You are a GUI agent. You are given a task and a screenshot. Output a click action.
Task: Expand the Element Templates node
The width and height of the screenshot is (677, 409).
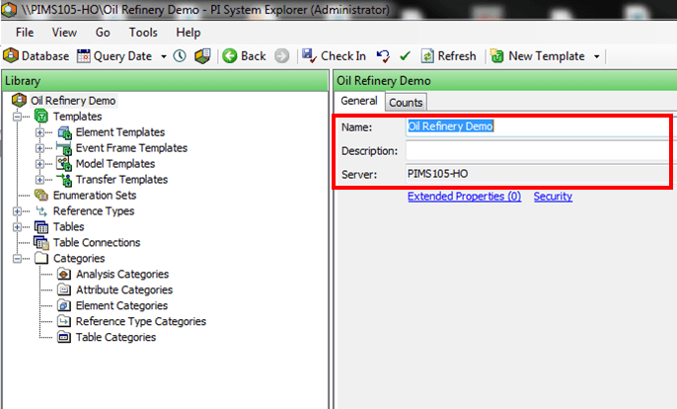point(39,132)
